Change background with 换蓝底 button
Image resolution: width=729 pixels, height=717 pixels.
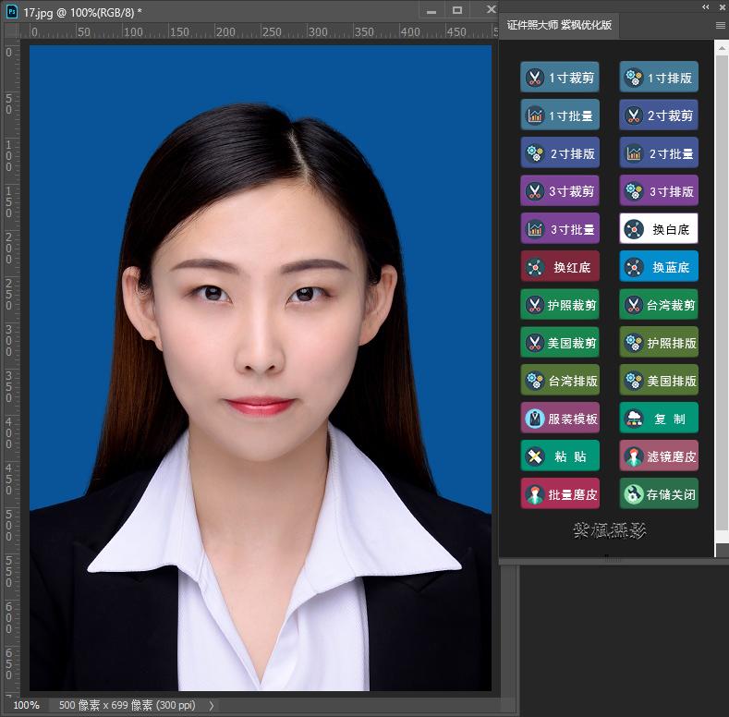(659, 266)
